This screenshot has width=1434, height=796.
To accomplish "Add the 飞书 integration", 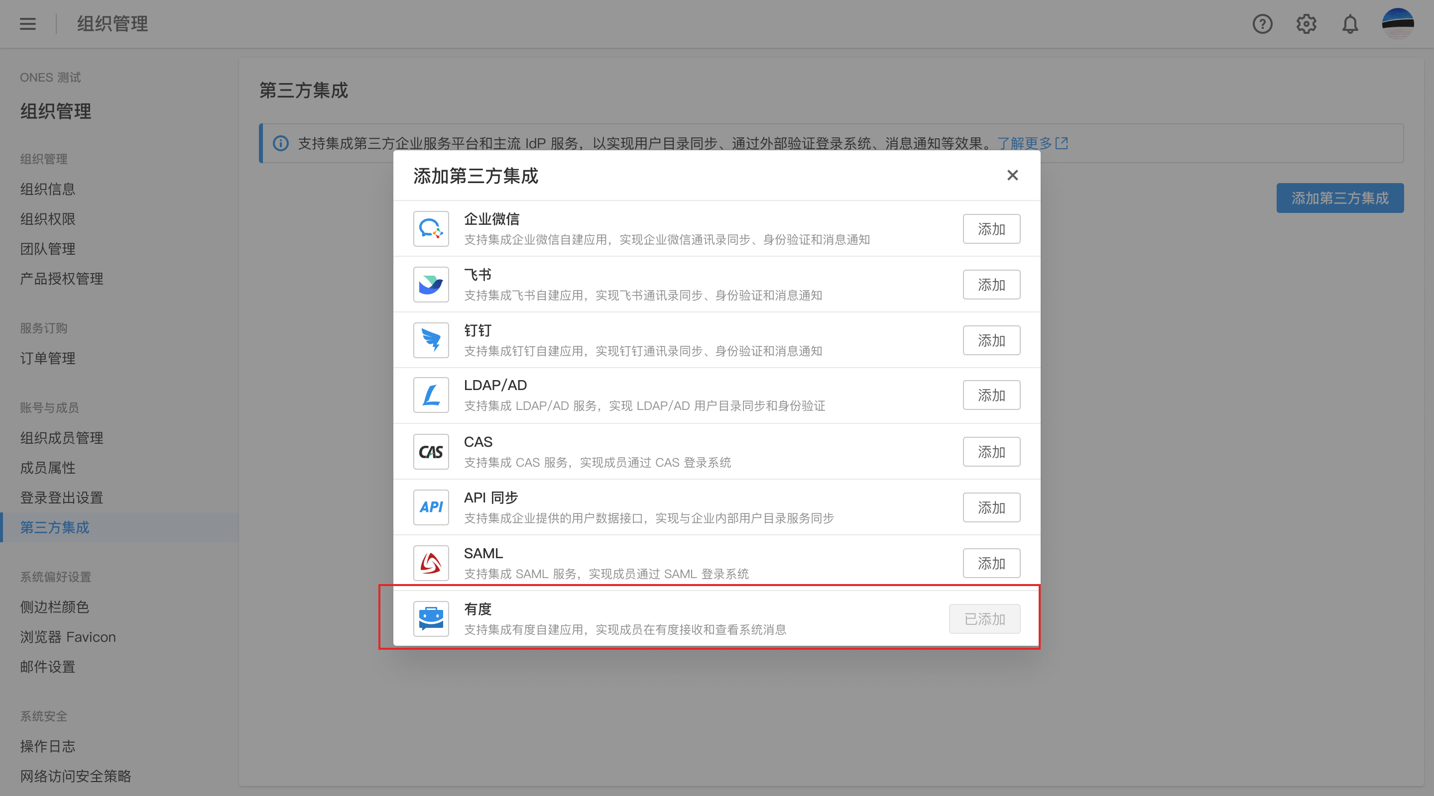I will pos(991,284).
